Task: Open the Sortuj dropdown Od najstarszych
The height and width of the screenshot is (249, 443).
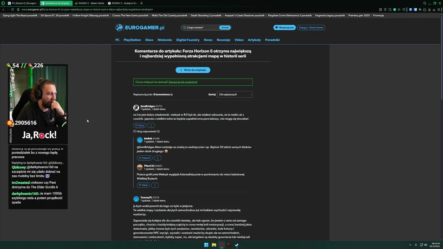Action: tap(235, 94)
